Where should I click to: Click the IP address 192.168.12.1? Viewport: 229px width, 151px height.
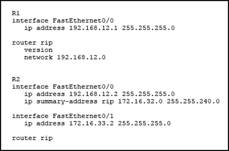[93, 28]
